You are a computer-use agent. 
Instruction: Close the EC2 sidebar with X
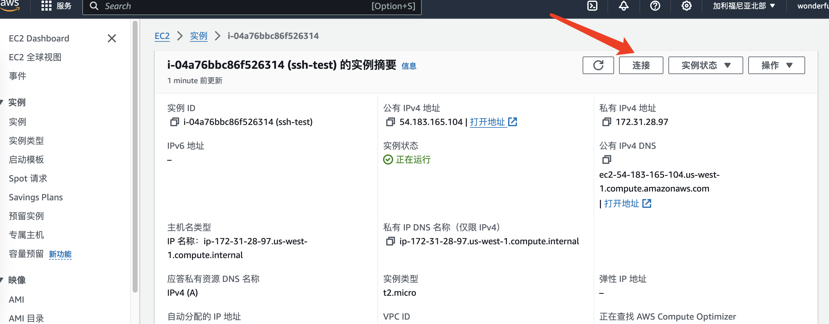(112, 38)
